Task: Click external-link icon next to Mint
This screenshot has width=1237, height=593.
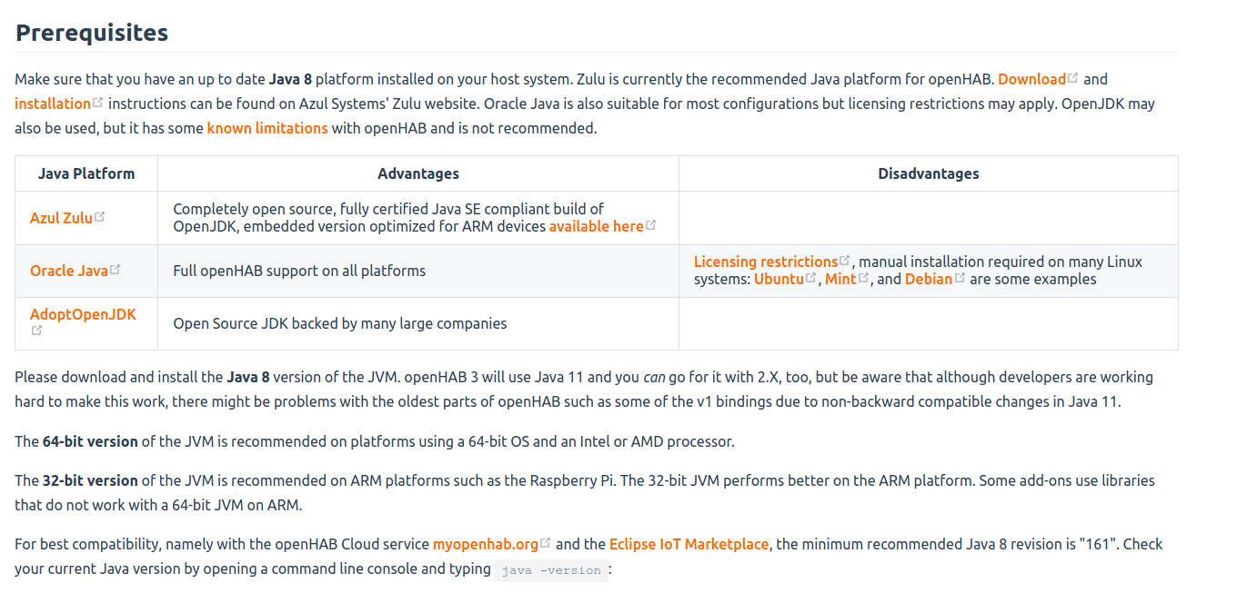Action: (x=864, y=278)
